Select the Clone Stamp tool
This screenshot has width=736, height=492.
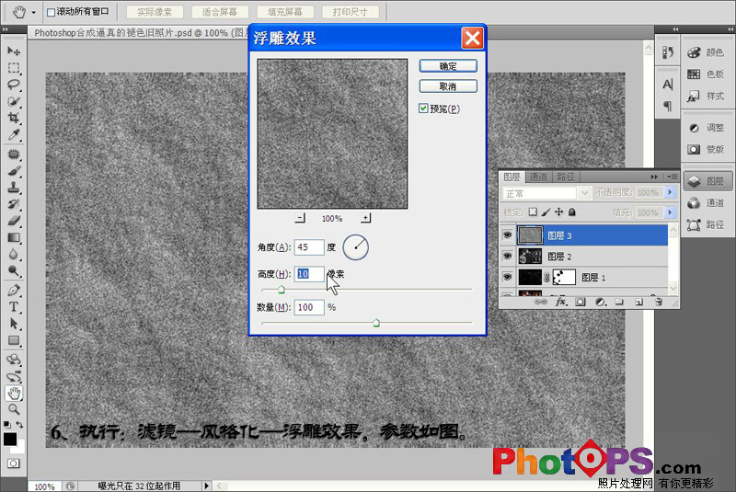[x=14, y=188]
